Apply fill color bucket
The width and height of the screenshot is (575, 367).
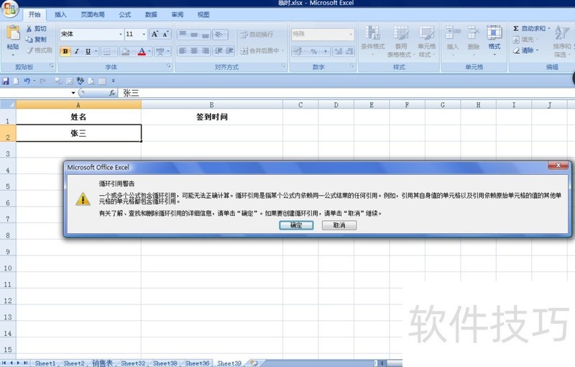pyautogui.click(x=125, y=51)
